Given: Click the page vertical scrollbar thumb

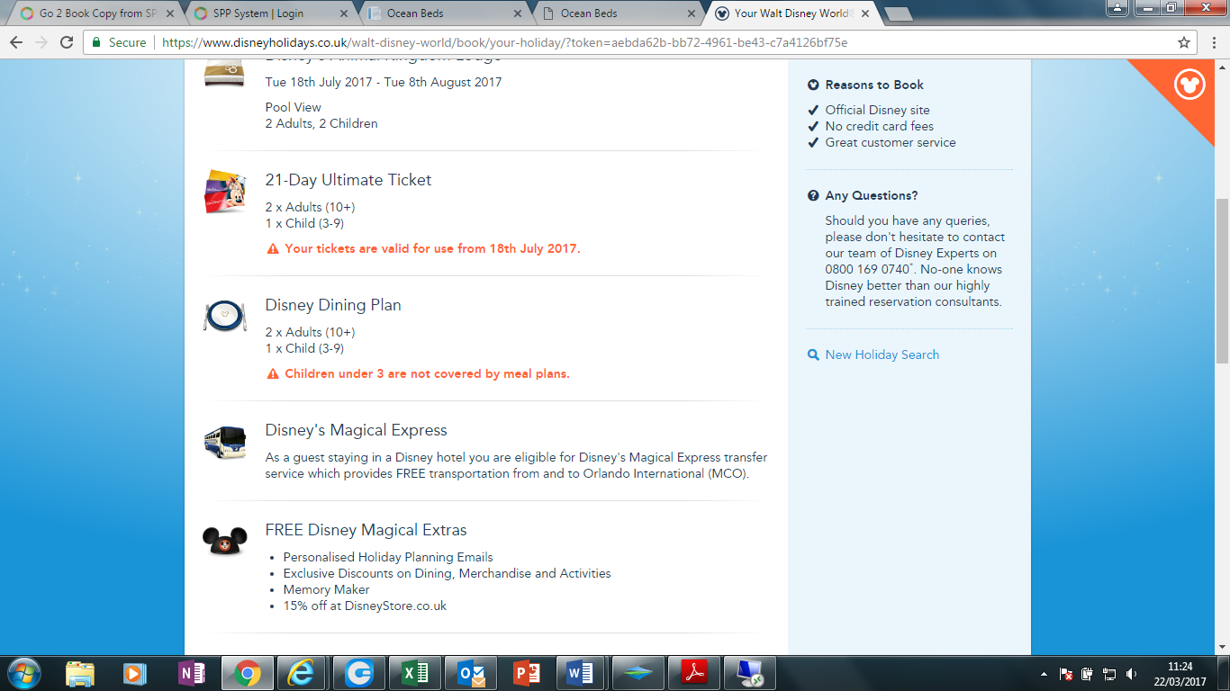Looking at the screenshot, I should coord(1222,279).
